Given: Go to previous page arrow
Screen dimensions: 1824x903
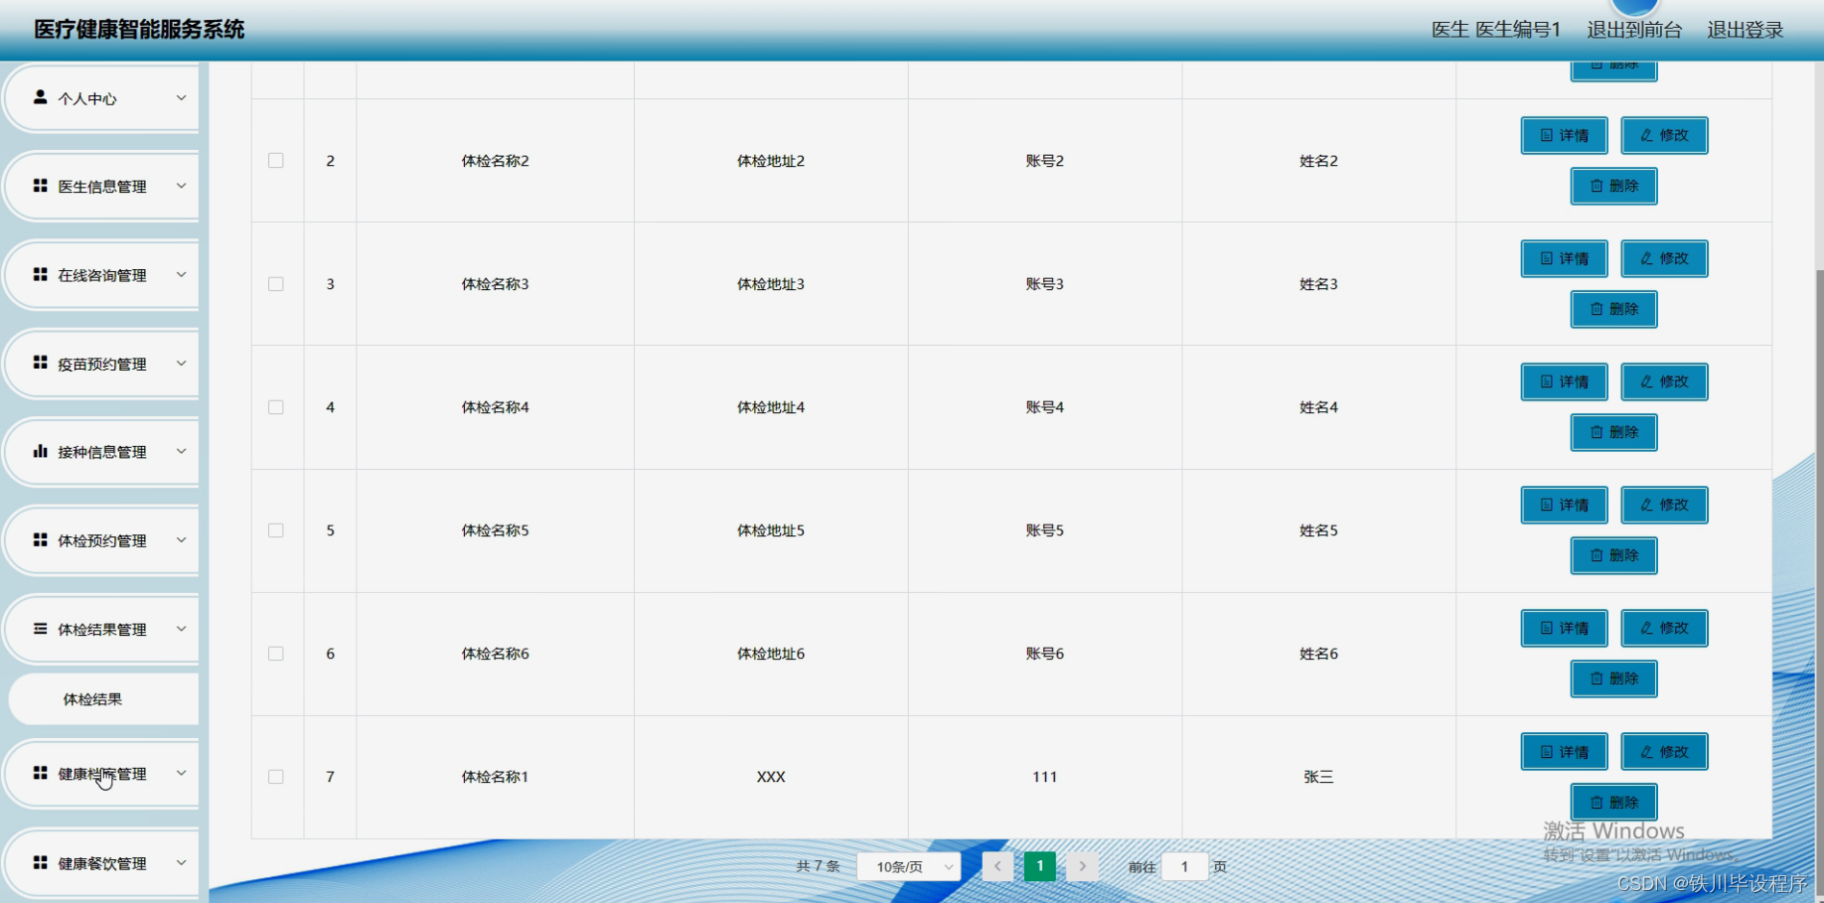Looking at the screenshot, I should click(997, 866).
